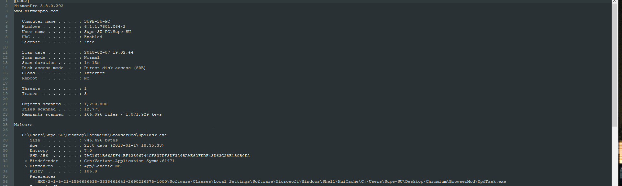
Task: Click the HKU registry reference line
Action: (272, 181)
